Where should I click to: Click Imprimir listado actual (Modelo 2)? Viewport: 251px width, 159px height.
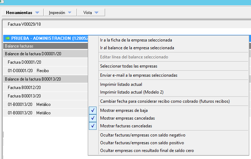coord(132,92)
